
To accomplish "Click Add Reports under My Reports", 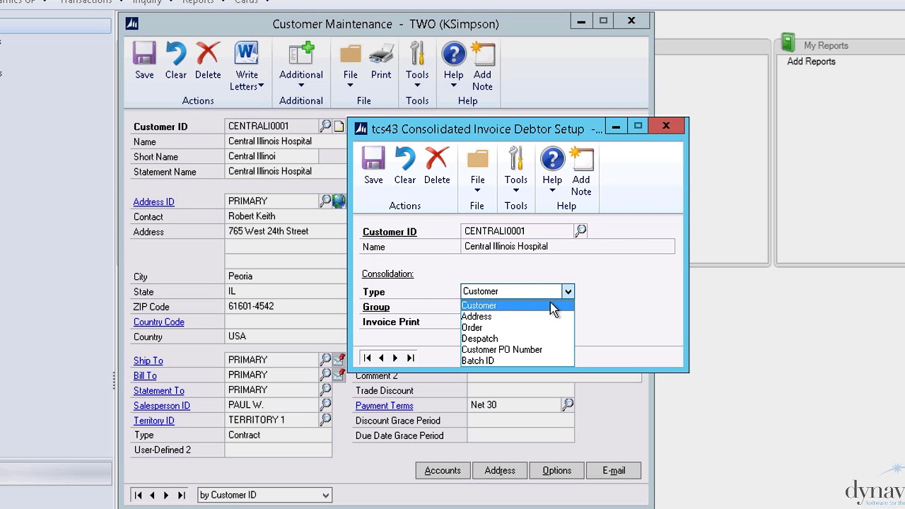I will pyautogui.click(x=811, y=62).
